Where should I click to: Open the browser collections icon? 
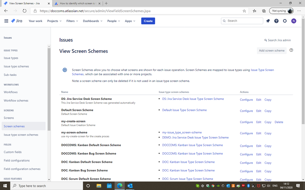pos(264,11)
